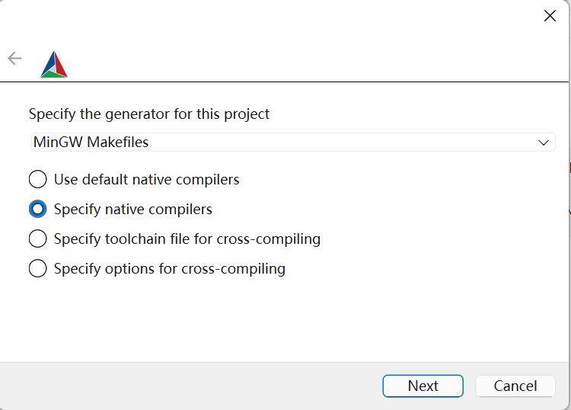This screenshot has width=571, height=410.
Task: Cancel the generator setup dialog
Action: point(515,386)
